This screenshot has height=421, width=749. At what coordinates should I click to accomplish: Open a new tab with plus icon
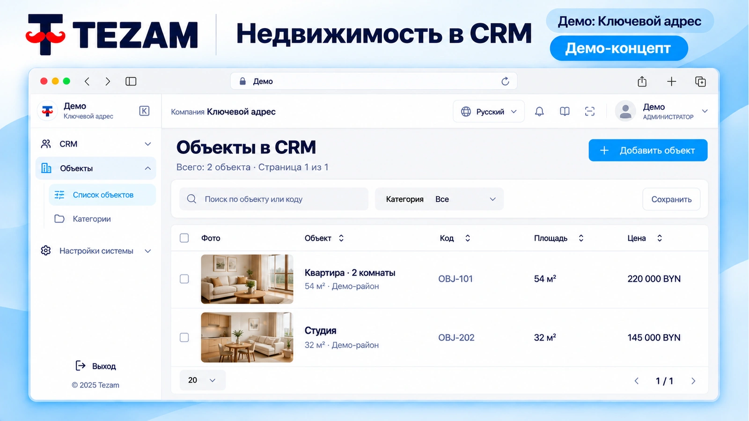tap(671, 81)
